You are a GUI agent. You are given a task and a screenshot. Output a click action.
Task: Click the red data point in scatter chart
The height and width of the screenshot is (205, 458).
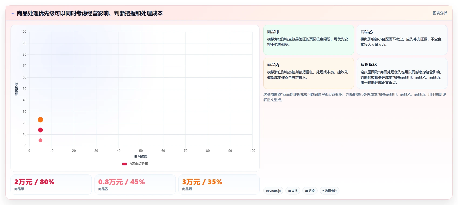pos(41,130)
